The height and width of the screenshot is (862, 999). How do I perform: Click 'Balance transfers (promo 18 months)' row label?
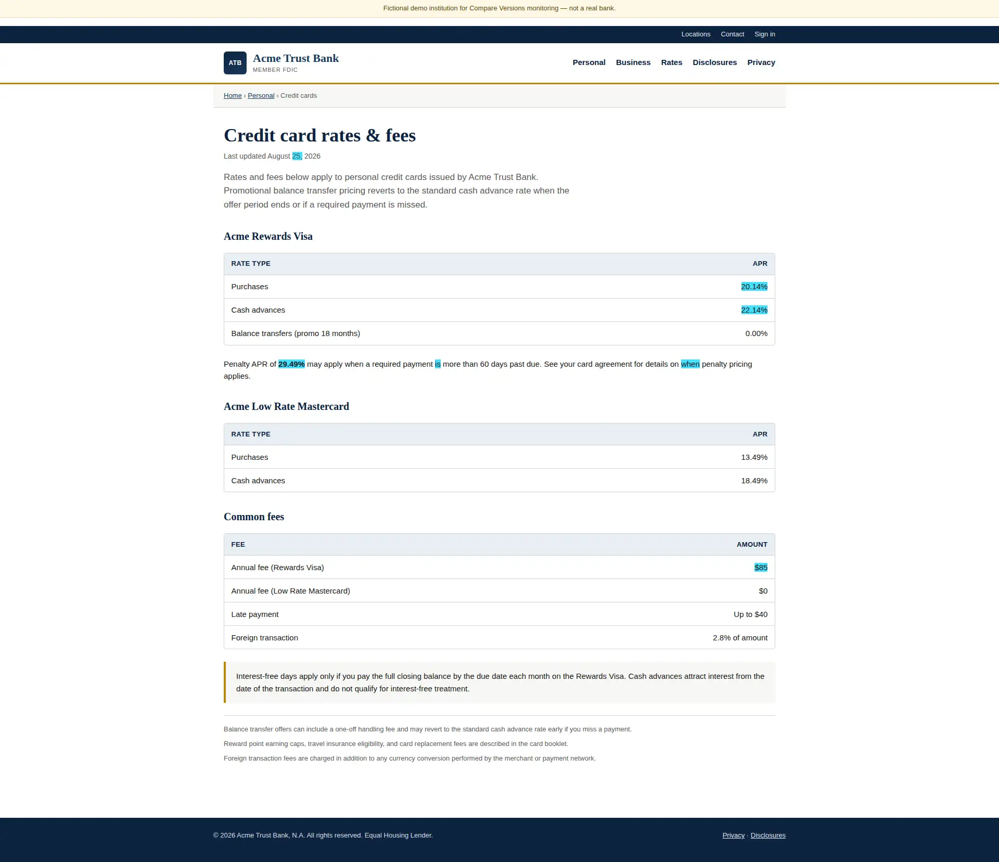coord(296,333)
